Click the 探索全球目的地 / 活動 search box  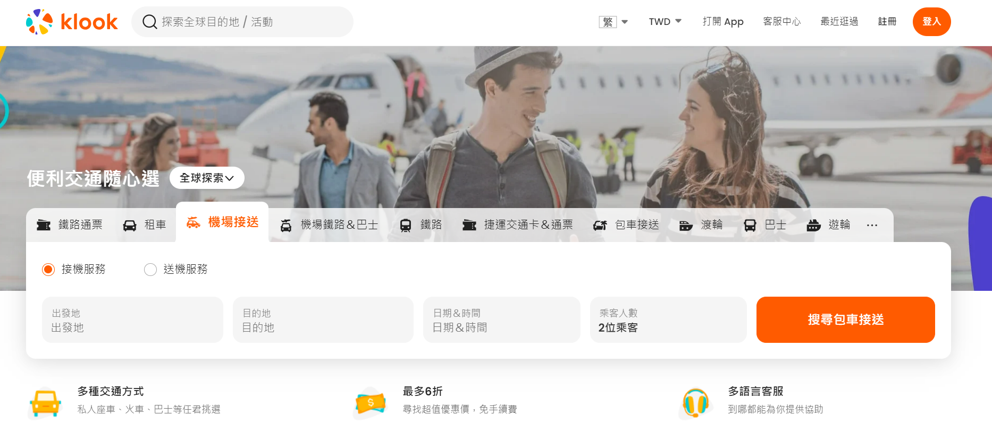coord(242,22)
